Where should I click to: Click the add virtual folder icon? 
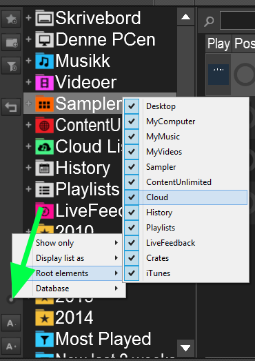[11, 42]
